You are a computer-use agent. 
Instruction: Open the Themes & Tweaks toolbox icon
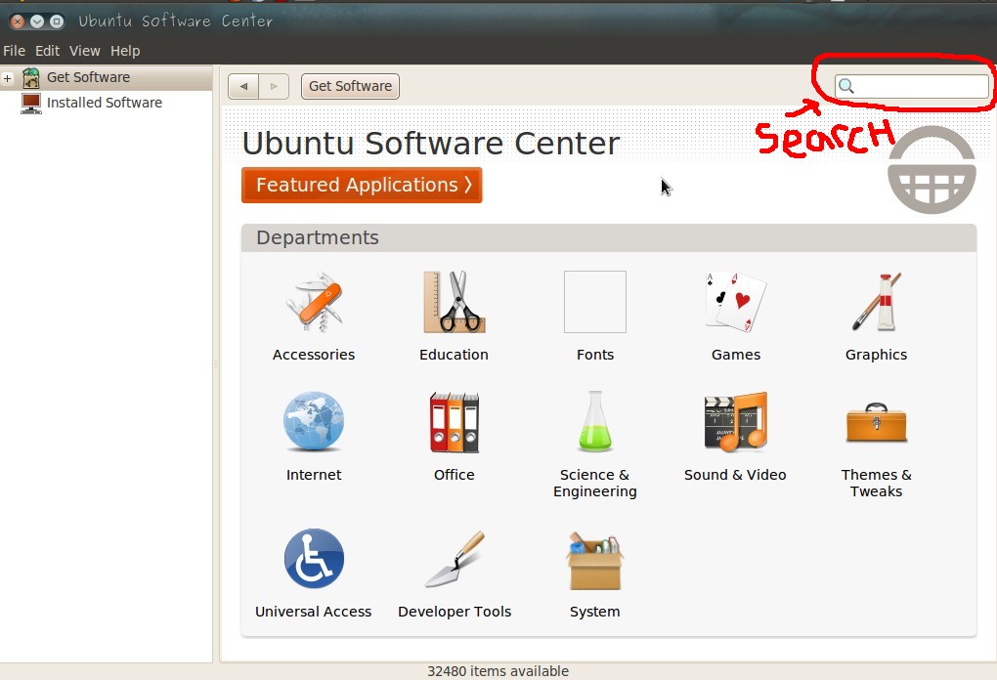click(x=876, y=422)
